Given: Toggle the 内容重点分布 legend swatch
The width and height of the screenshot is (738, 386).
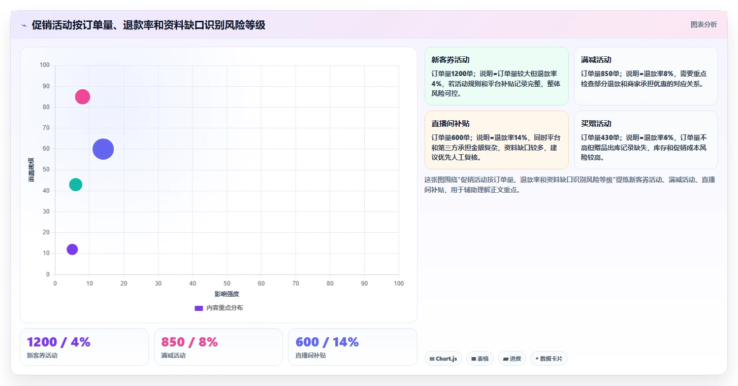Looking at the screenshot, I should [x=199, y=308].
